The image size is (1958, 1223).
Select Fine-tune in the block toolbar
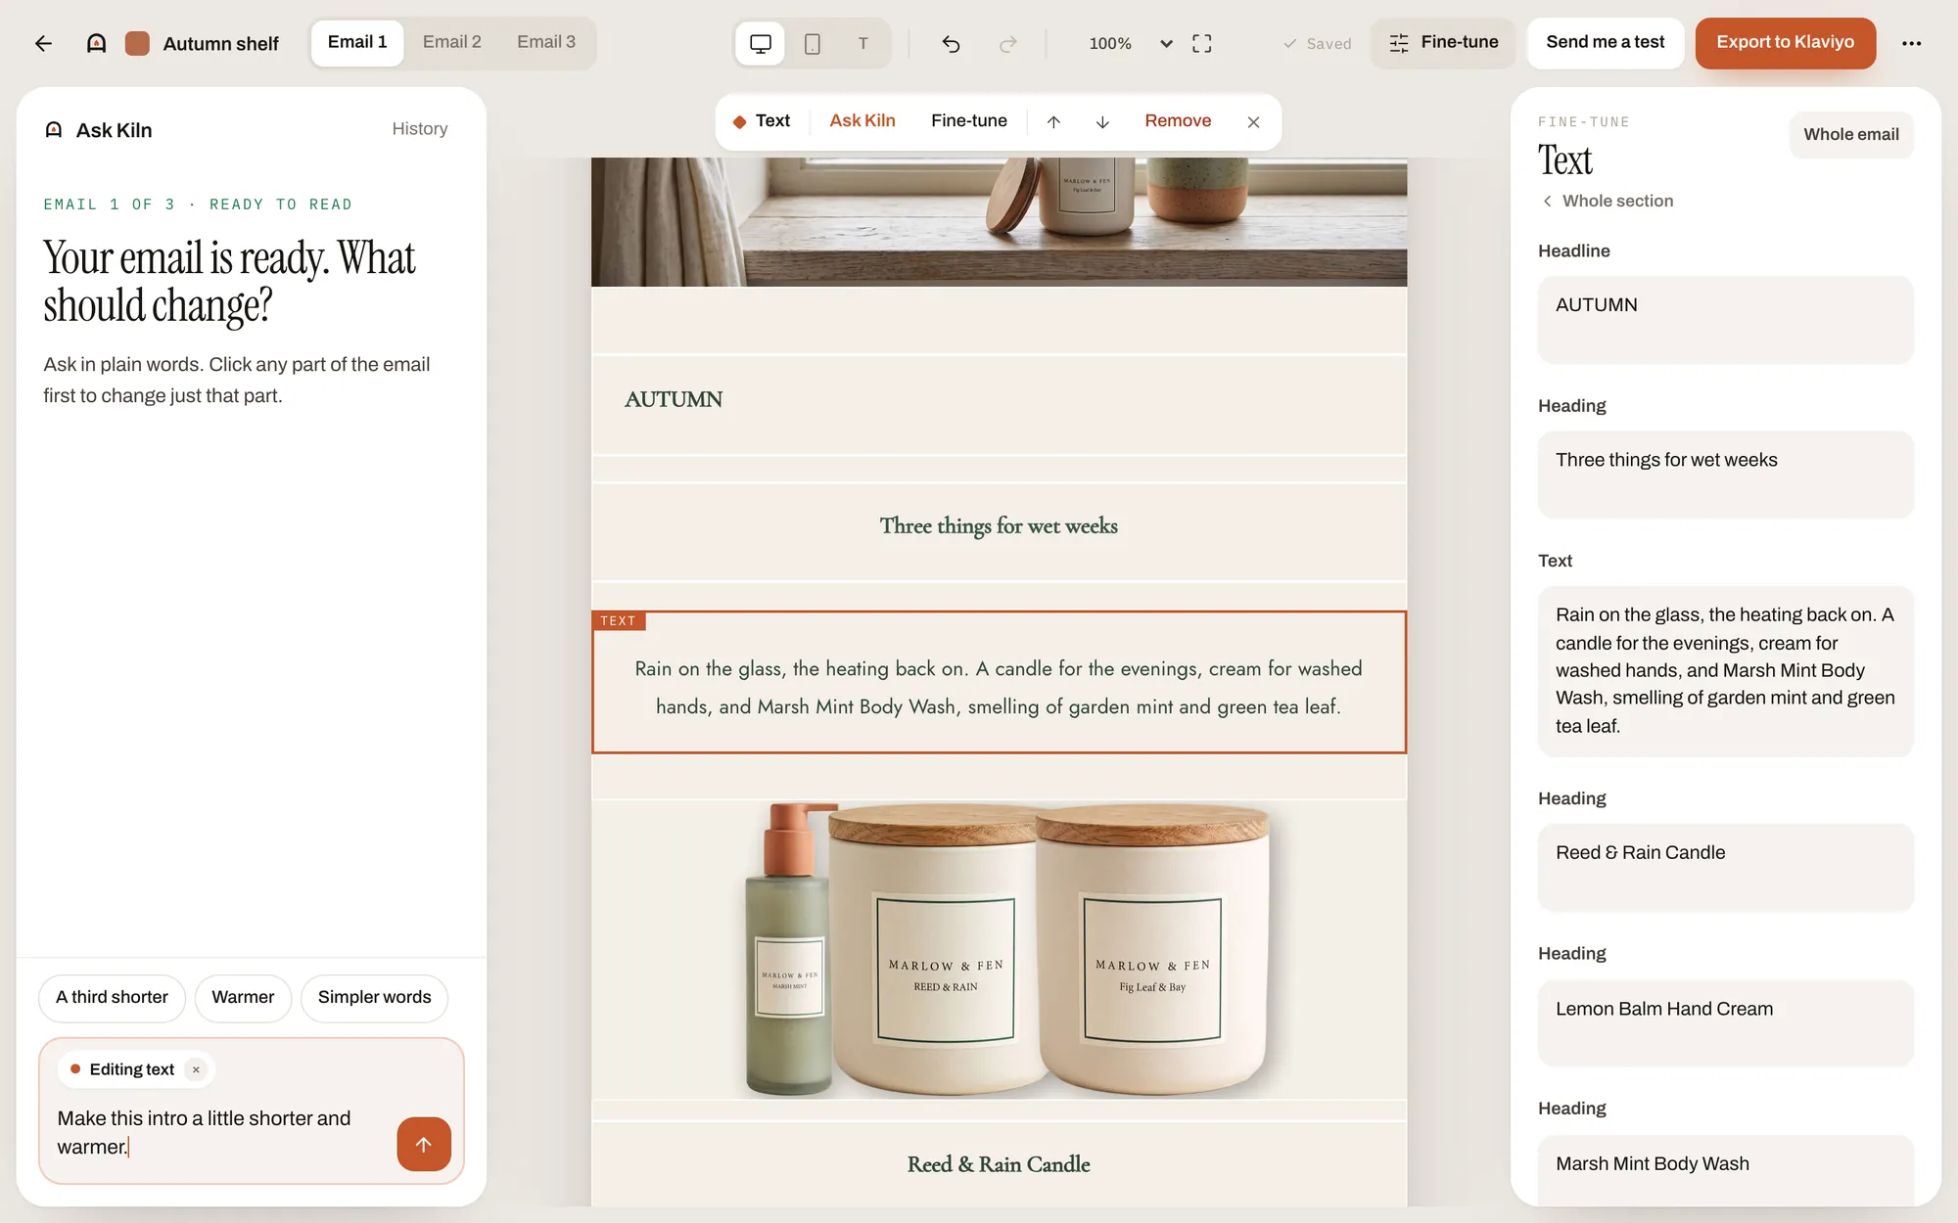pyautogui.click(x=969, y=120)
